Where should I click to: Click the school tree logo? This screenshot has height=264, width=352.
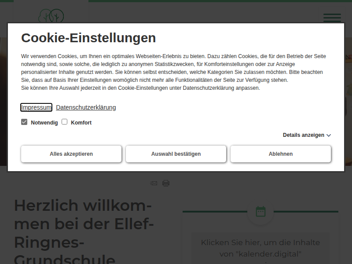[x=51, y=16]
